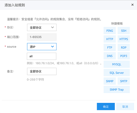The height and width of the screenshot is (113, 137).
Task: Choose the FTP quick template
Action: (110, 47)
